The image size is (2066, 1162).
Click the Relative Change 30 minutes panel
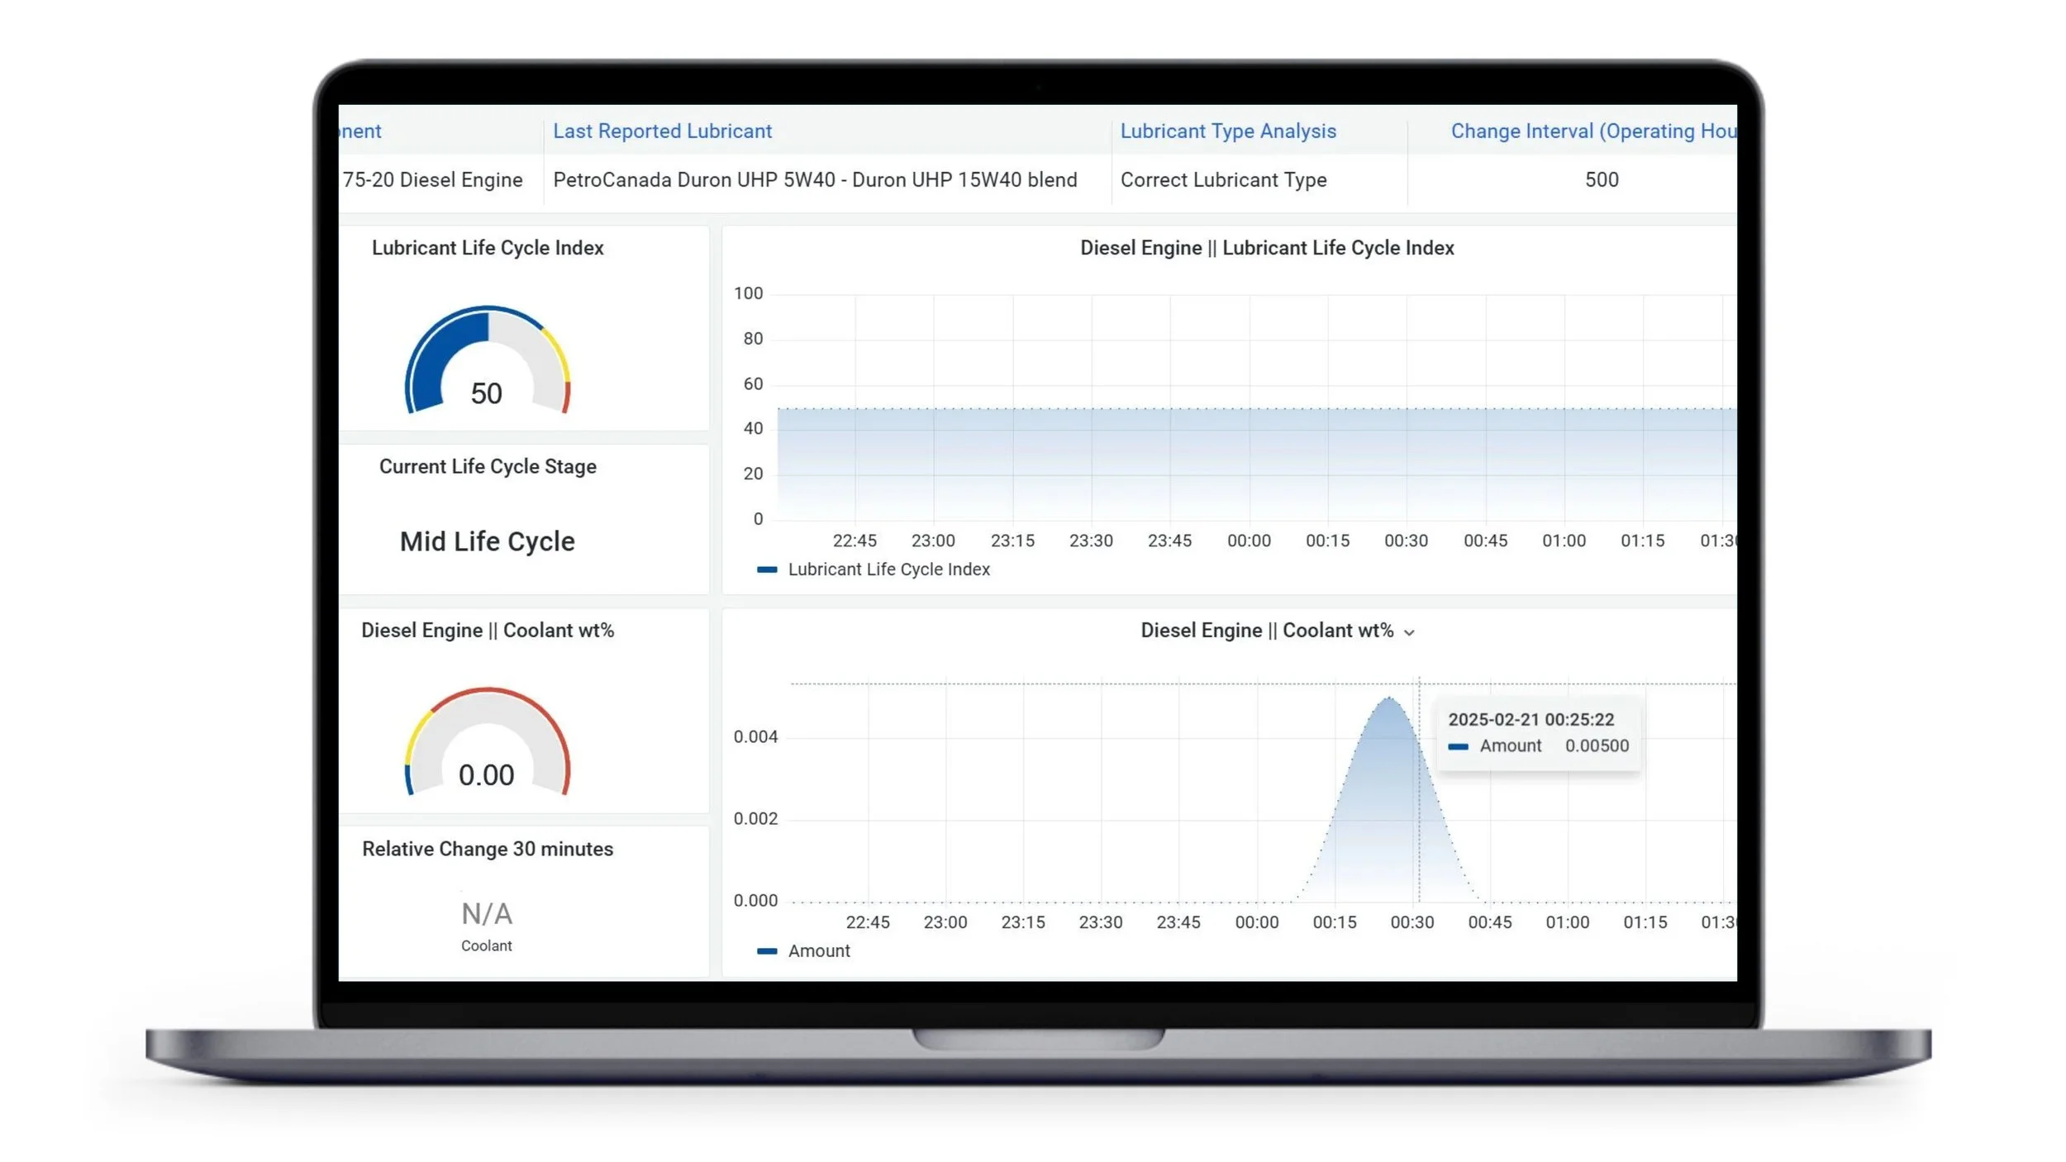point(488,849)
